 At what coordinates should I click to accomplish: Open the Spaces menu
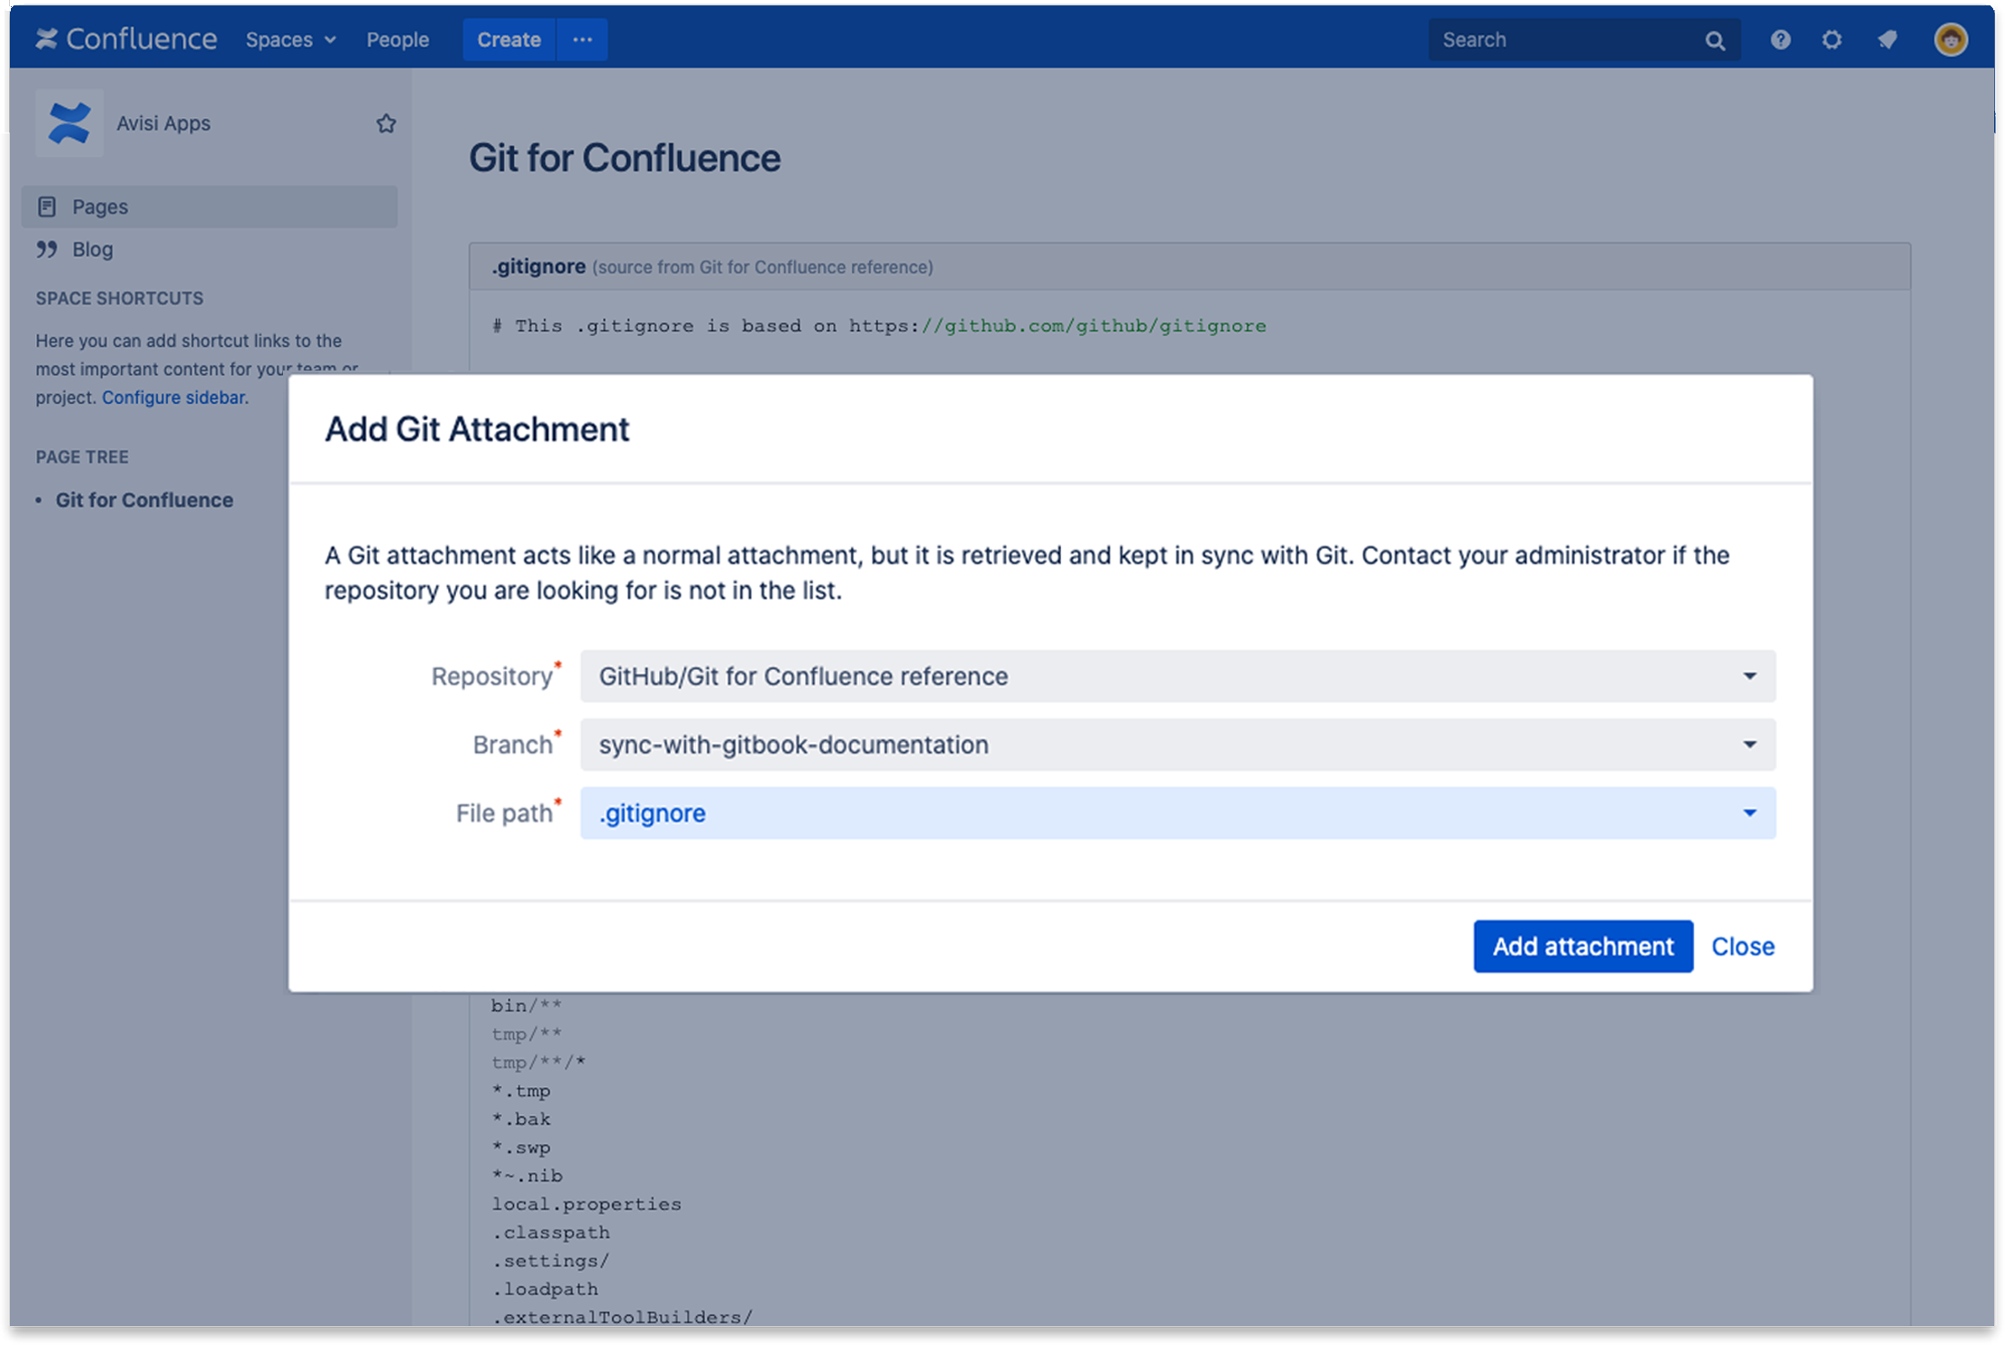coord(289,40)
